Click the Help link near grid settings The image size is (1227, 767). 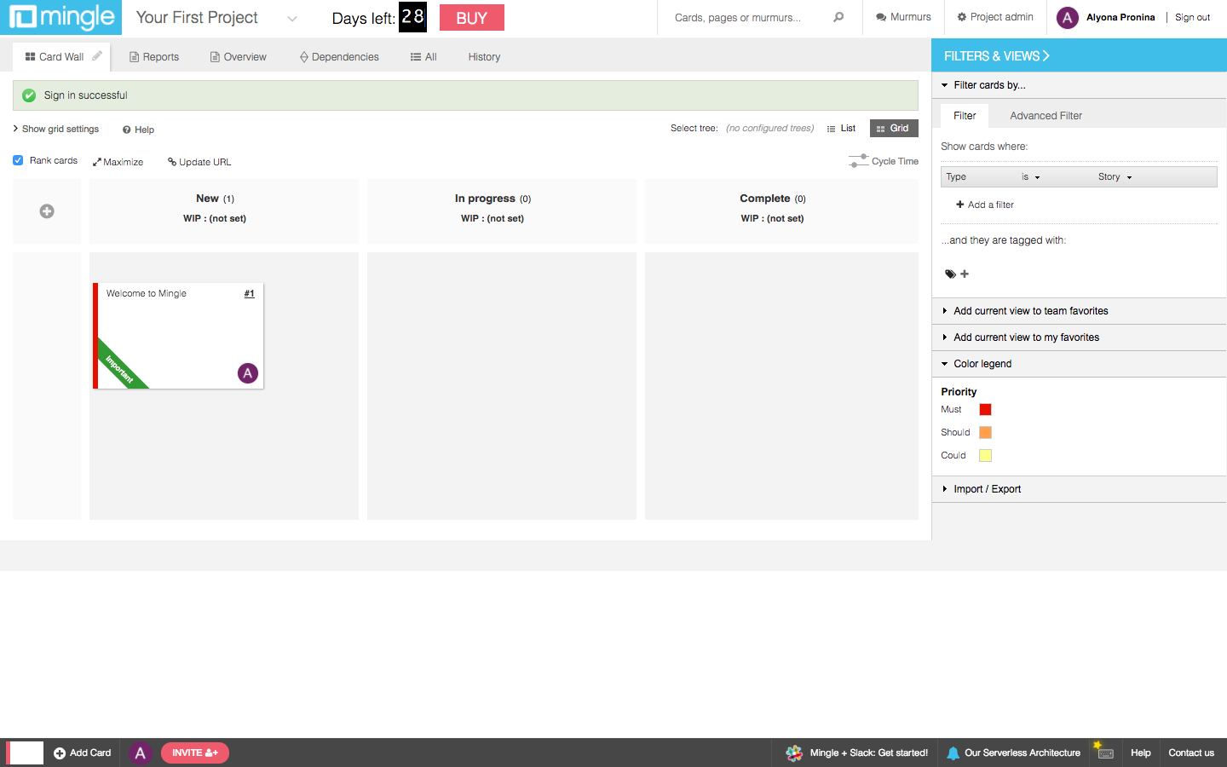138,130
